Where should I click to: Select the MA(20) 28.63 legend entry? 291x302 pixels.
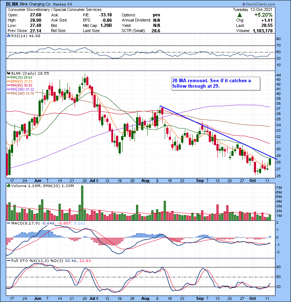pos(19,78)
